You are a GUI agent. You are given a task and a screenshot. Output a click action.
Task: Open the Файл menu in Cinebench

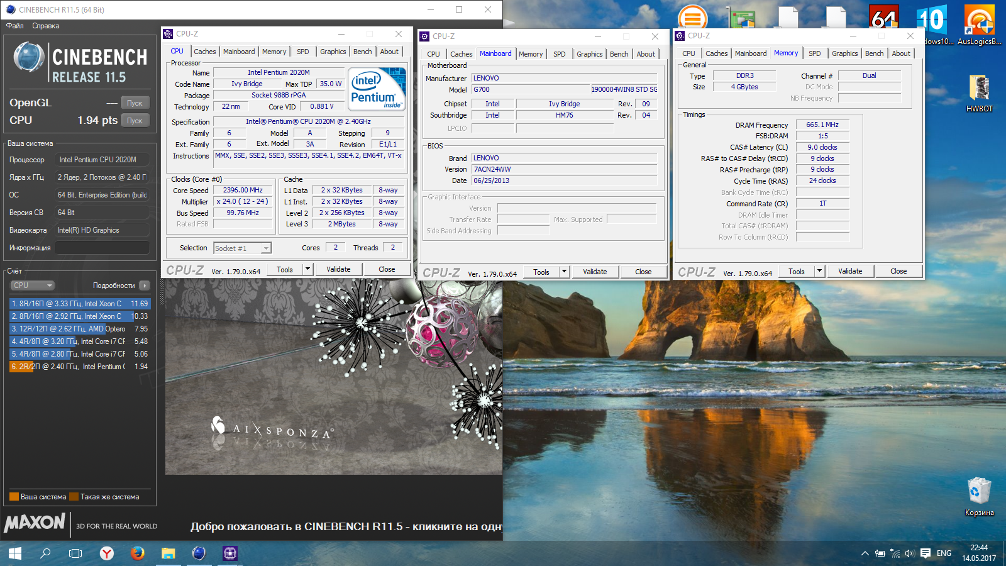(15, 26)
